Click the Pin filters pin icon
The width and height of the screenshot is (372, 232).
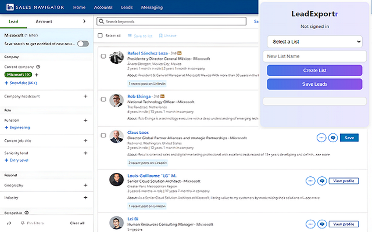pos(23,223)
